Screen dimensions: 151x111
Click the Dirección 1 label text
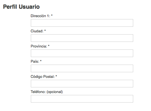[x=40, y=16]
